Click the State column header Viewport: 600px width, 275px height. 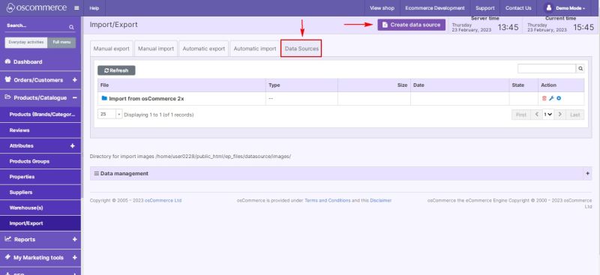click(523, 85)
